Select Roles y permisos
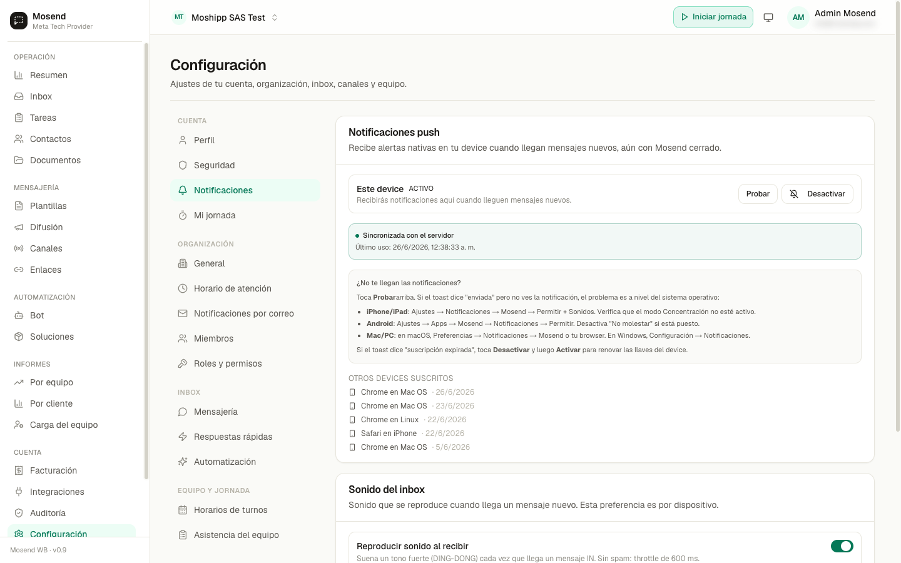This screenshot has height=563, width=901. point(245,363)
